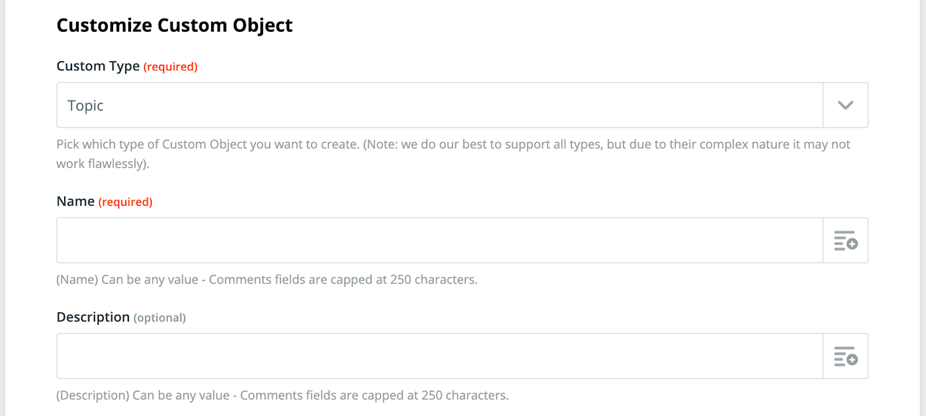Click the red (required) tag beside Name

(126, 202)
